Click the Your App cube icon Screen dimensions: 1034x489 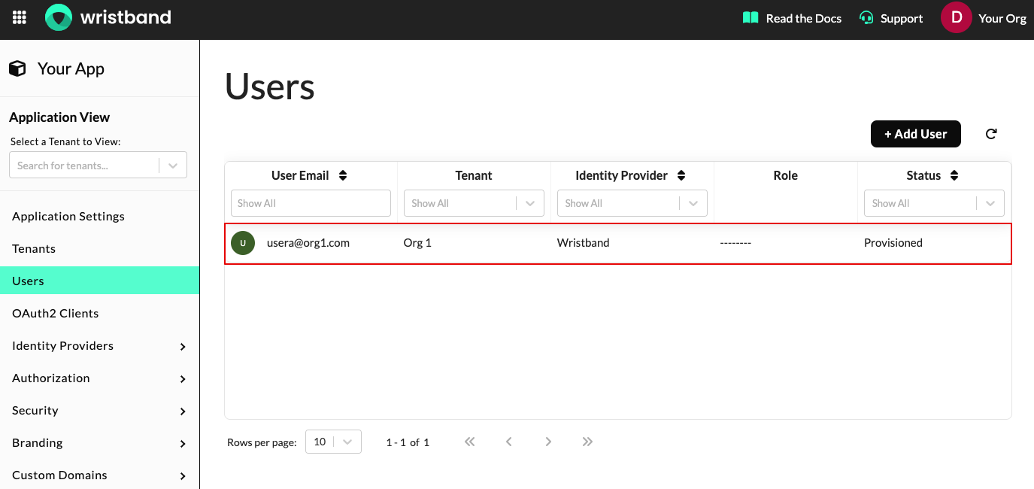(17, 68)
